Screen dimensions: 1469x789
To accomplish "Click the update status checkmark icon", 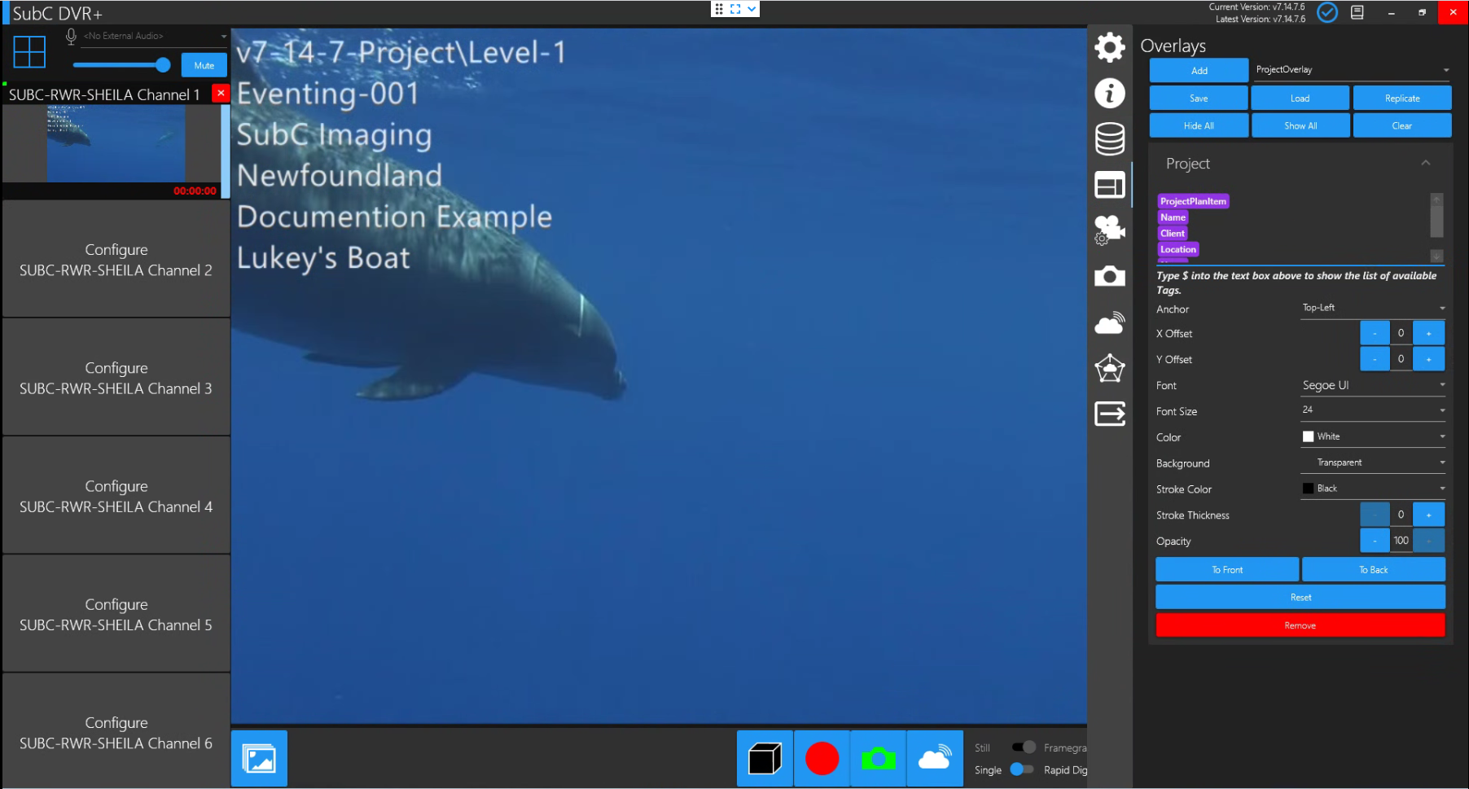I will (1327, 12).
